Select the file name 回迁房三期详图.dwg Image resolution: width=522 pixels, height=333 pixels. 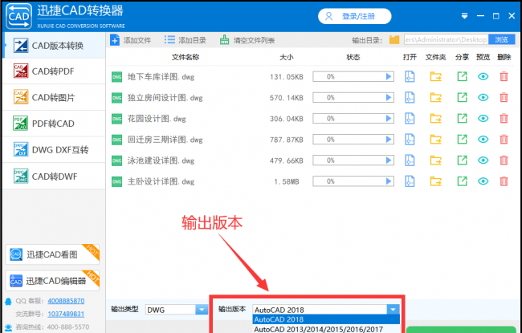[x=165, y=140]
